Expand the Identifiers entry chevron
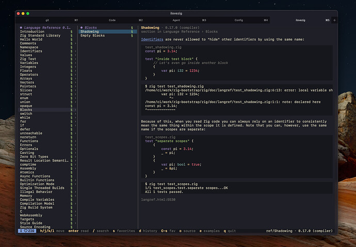Screen dimensions: 356x247 75,51
